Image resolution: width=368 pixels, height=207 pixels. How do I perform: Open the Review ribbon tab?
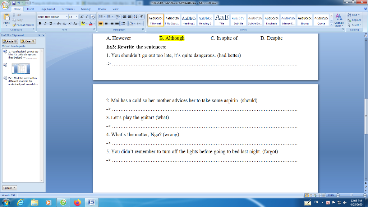tap(102, 9)
